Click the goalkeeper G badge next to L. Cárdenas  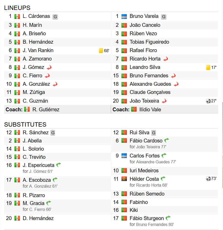pyautogui.click(x=55, y=17)
